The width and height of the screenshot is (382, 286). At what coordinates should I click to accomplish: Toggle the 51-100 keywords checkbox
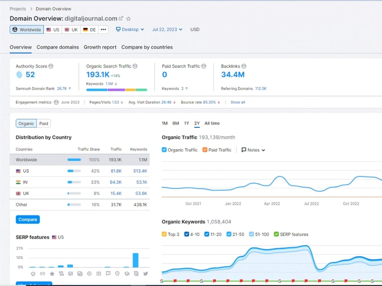click(251, 234)
